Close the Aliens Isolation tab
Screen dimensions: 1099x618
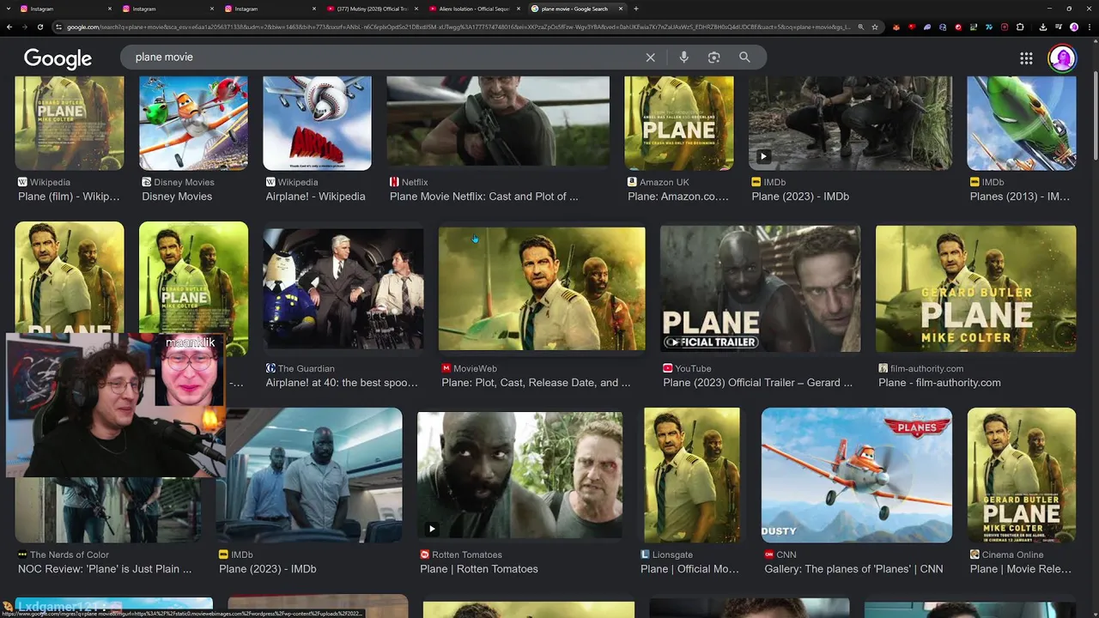coord(518,9)
